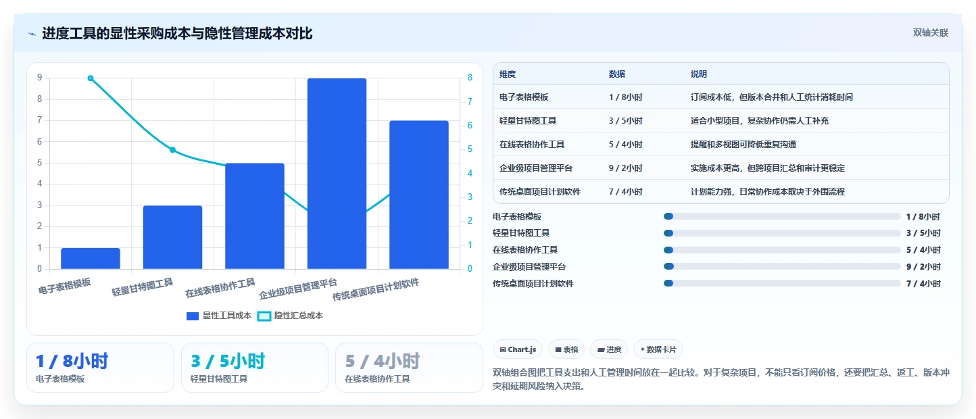This screenshot has height=419, width=976.
Task: Toggle the 显性工具成本 legend entry
Action: click(219, 316)
